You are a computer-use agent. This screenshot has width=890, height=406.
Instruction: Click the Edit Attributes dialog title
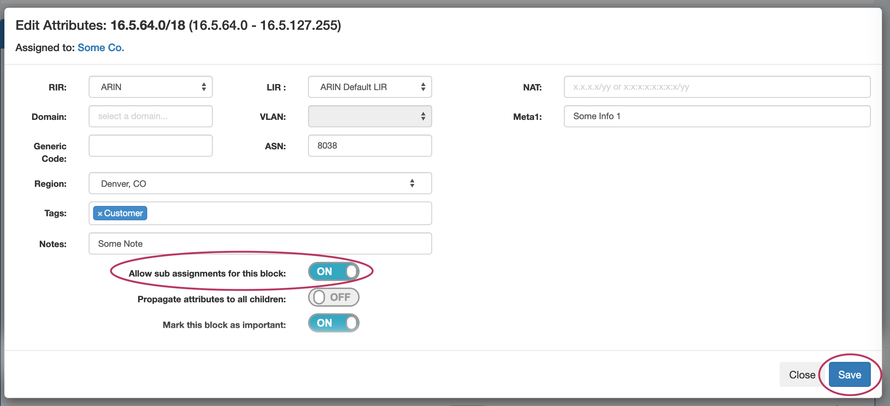178,25
